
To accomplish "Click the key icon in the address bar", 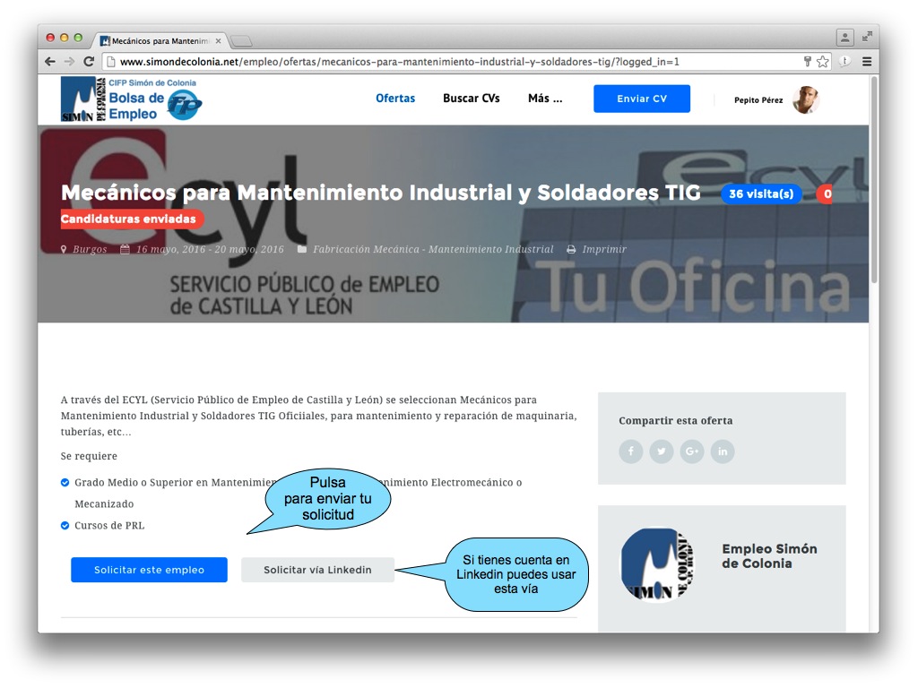I will (x=808, y=62).
